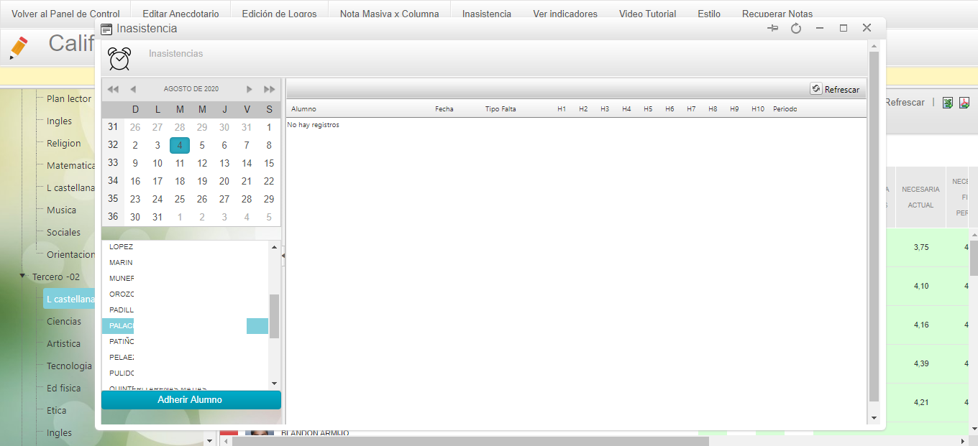Collapse left panel using splitter arrow

coord(283,255)
